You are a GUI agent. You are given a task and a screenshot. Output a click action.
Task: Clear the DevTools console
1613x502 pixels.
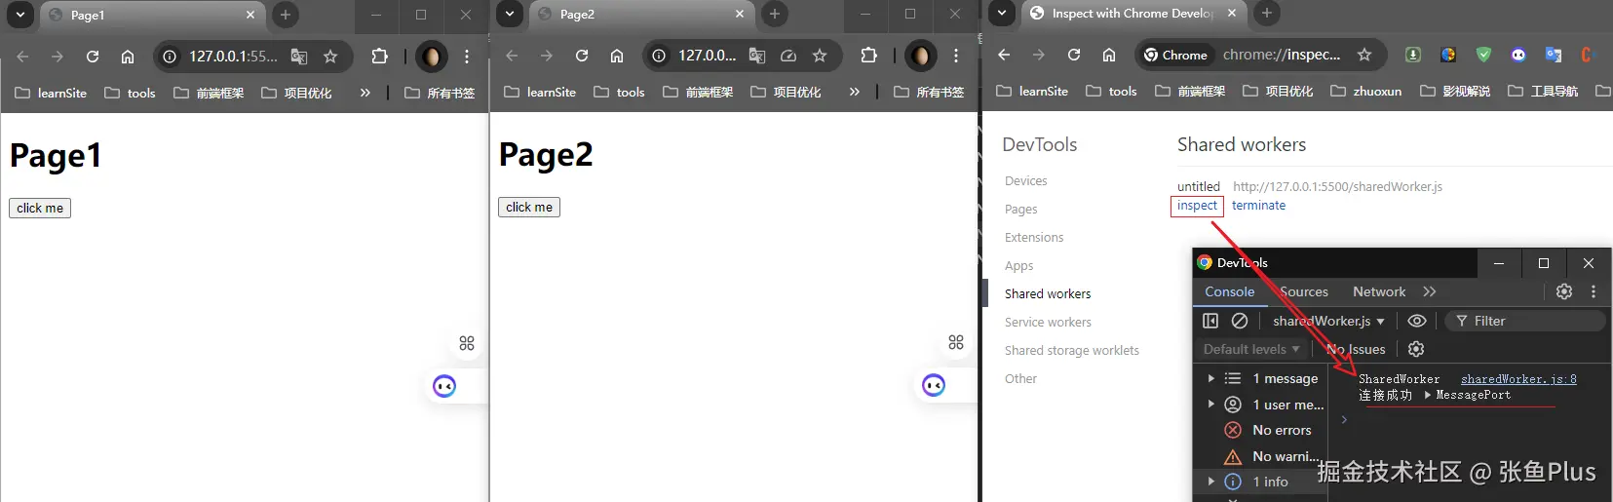1240,321
